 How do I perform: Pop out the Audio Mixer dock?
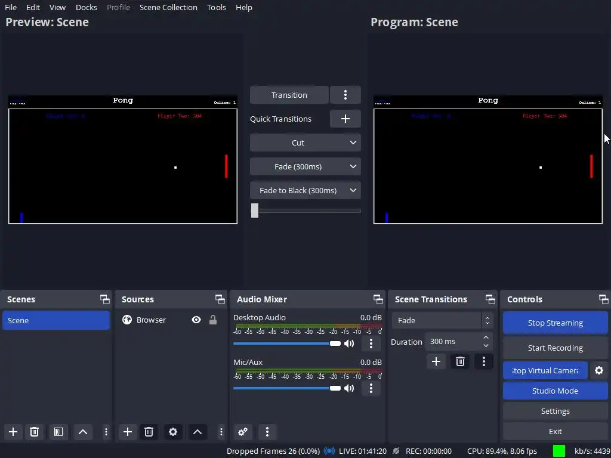pos(378,299)
